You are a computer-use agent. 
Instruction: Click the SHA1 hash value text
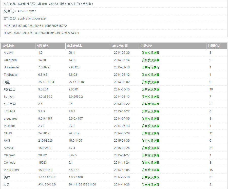tap(46, 33)
